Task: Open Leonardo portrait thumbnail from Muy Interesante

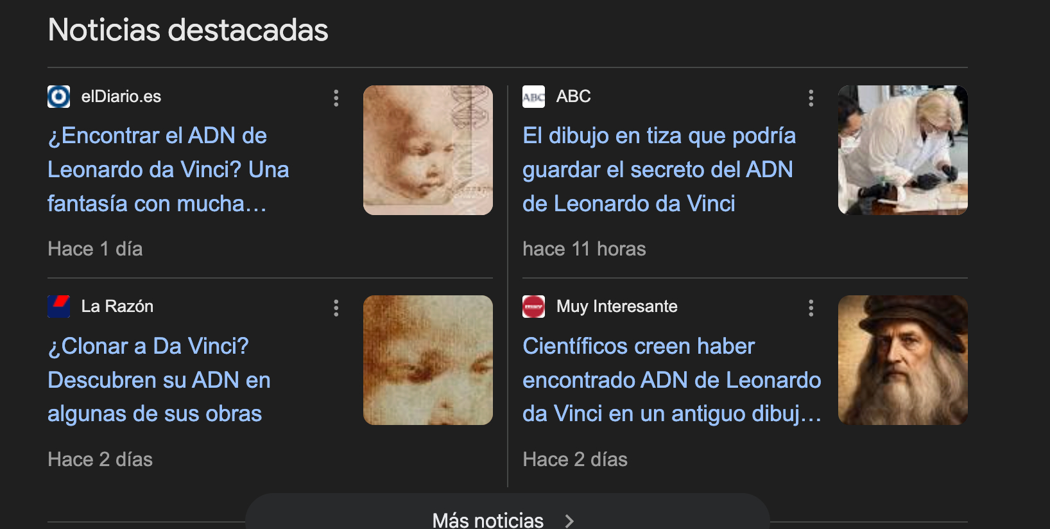Action: click(903, 360)
